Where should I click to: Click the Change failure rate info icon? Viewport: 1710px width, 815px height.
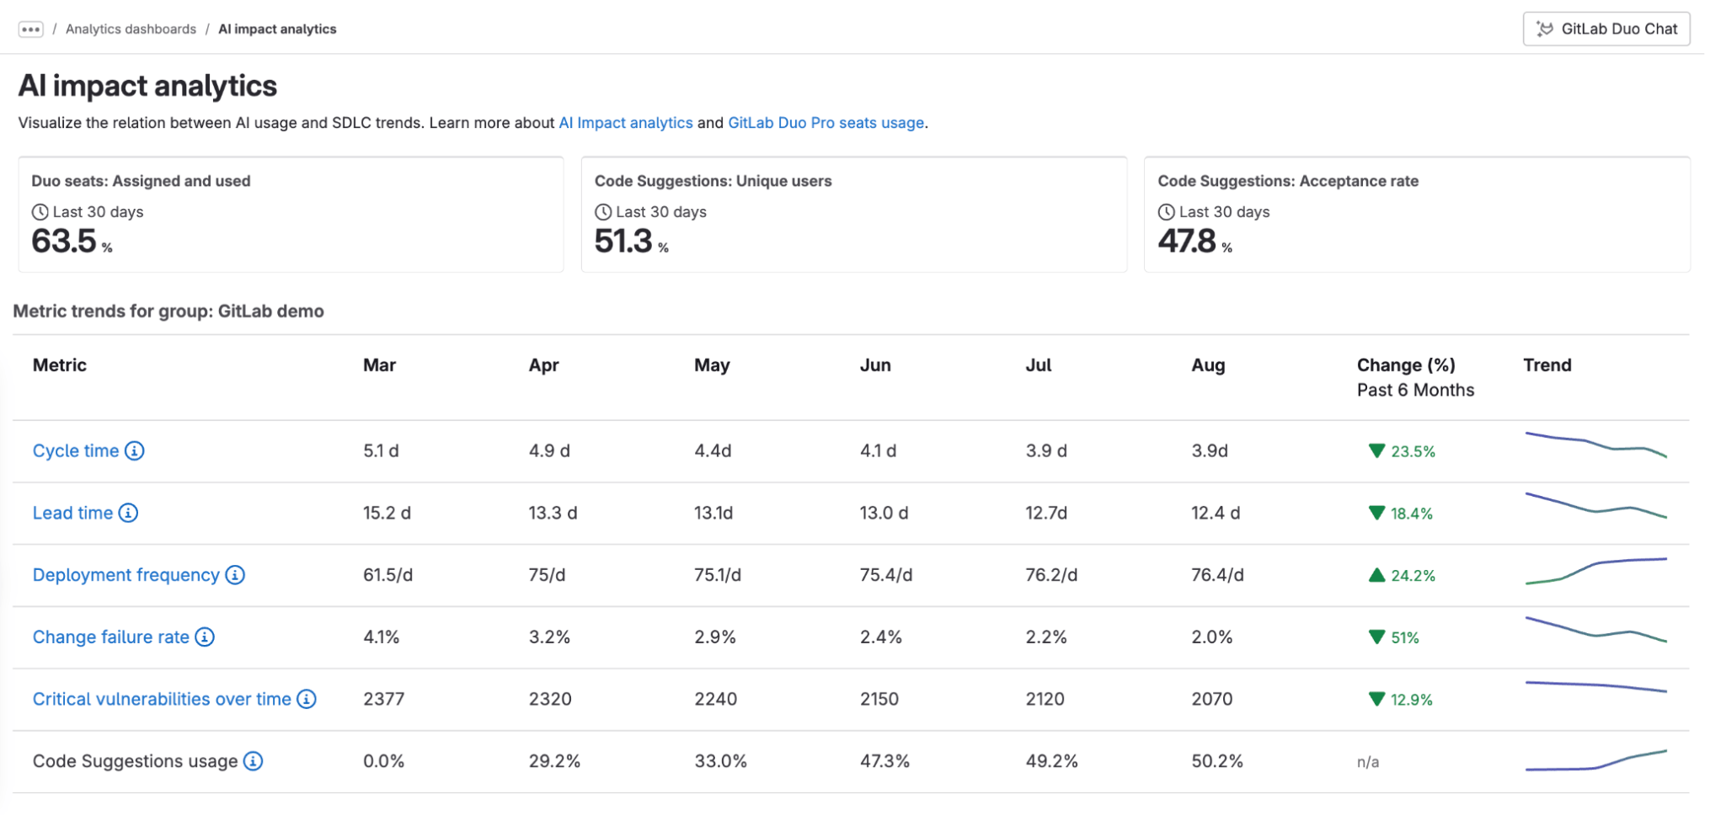point(203,637)
